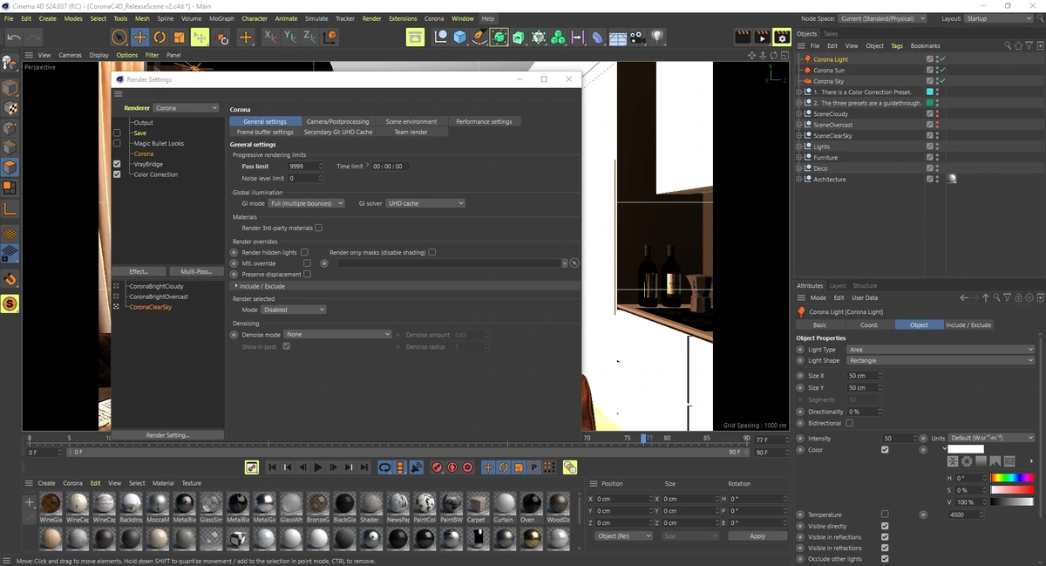Click the white light color swatch
This screenshot has height=566, width=1046.
pyautogui.click(x=966, y=449)
